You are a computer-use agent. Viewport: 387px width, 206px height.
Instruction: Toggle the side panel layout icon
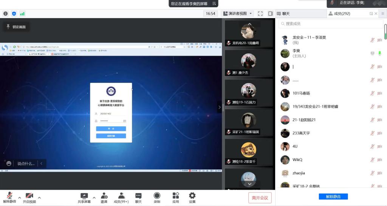270,14
